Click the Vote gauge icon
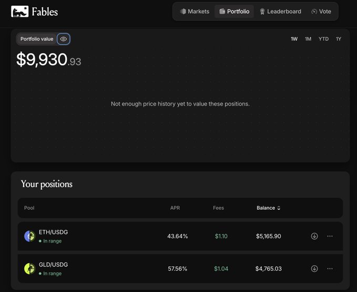 [x=314, y=12]
